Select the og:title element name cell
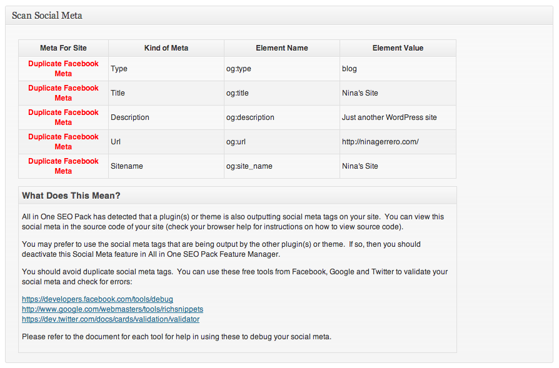Viewport: 559px width, 368px height. click(x=282, y=93)
